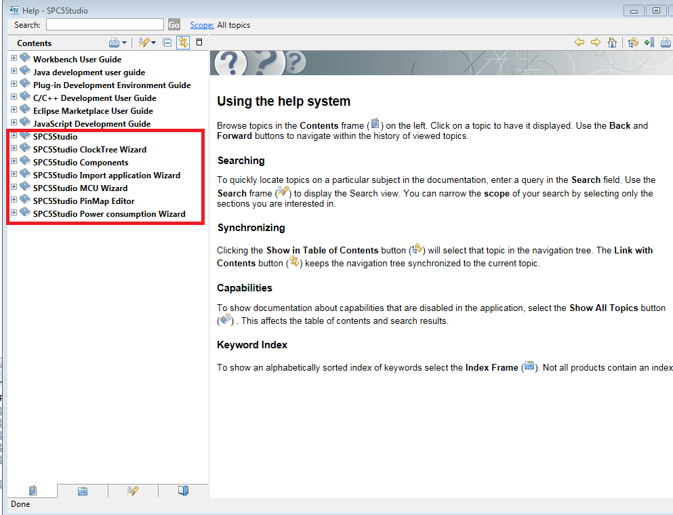Open Plug-in Development Environment Guide topic
Image resolution: width=673 pixels, height=515 pixels.
[x=112, y=85]
